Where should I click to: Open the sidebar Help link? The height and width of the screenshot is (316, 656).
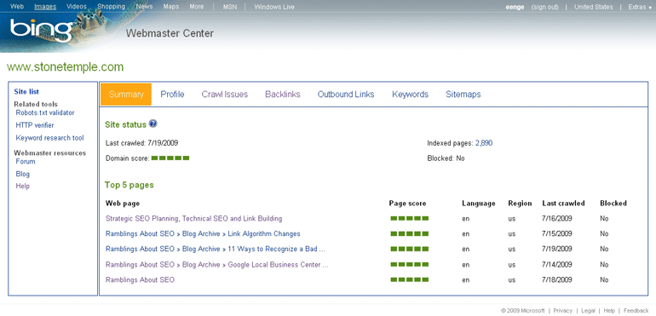click(x=23, y=186)
